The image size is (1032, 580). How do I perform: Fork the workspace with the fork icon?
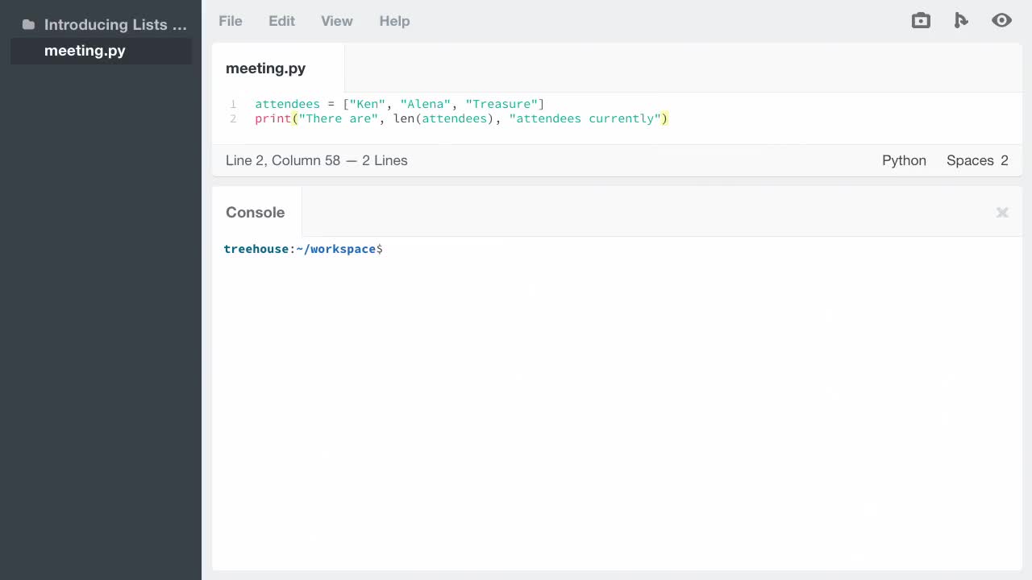pos(961,20)
